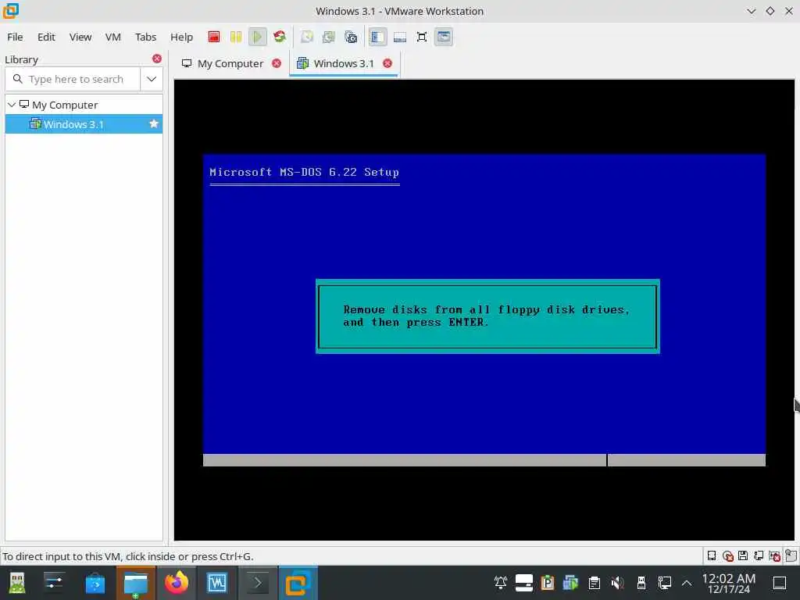Open the file manager from the taskbar
Screen dimensions: 800x600
(136, 583)
